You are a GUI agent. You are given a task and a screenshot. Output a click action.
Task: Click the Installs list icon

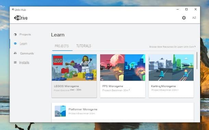click(15, 62)
